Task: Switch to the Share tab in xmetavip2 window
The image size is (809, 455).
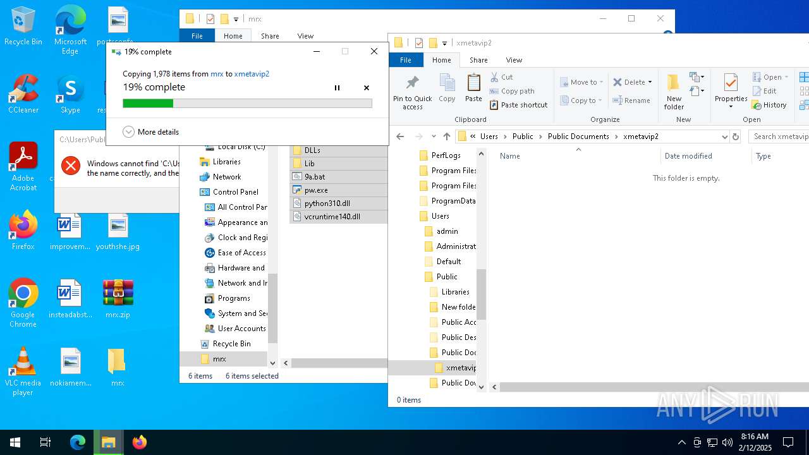Action: pyautogui.click(x=478, y=60)
